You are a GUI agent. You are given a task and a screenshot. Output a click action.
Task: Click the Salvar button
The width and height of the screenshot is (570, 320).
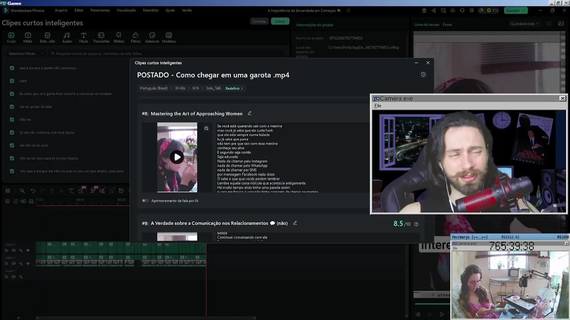tap(280, 21)
